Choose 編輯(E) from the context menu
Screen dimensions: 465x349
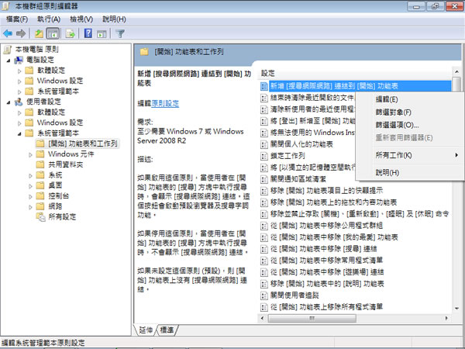click(387, 99)
